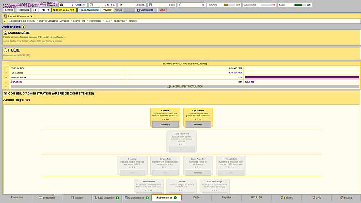Click the Auto Émissions skill card
Viewport: 361px width, 203px height.
coord(182,141)
